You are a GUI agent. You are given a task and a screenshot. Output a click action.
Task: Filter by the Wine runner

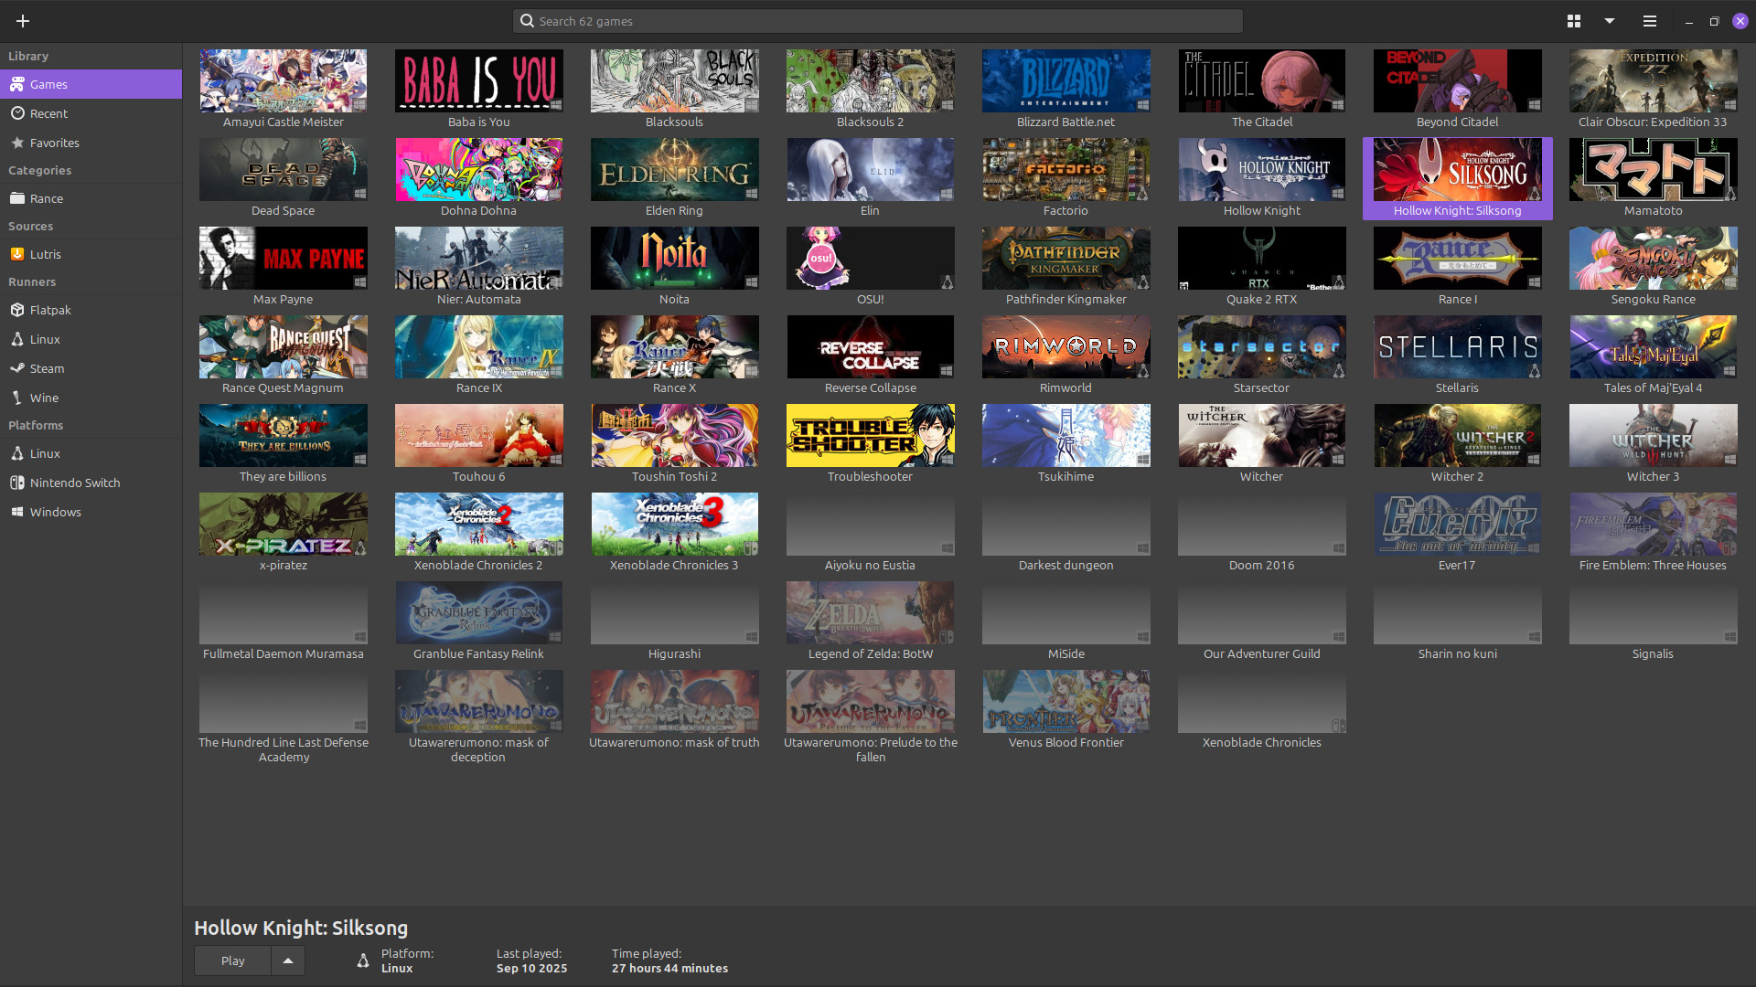point(44,398)
